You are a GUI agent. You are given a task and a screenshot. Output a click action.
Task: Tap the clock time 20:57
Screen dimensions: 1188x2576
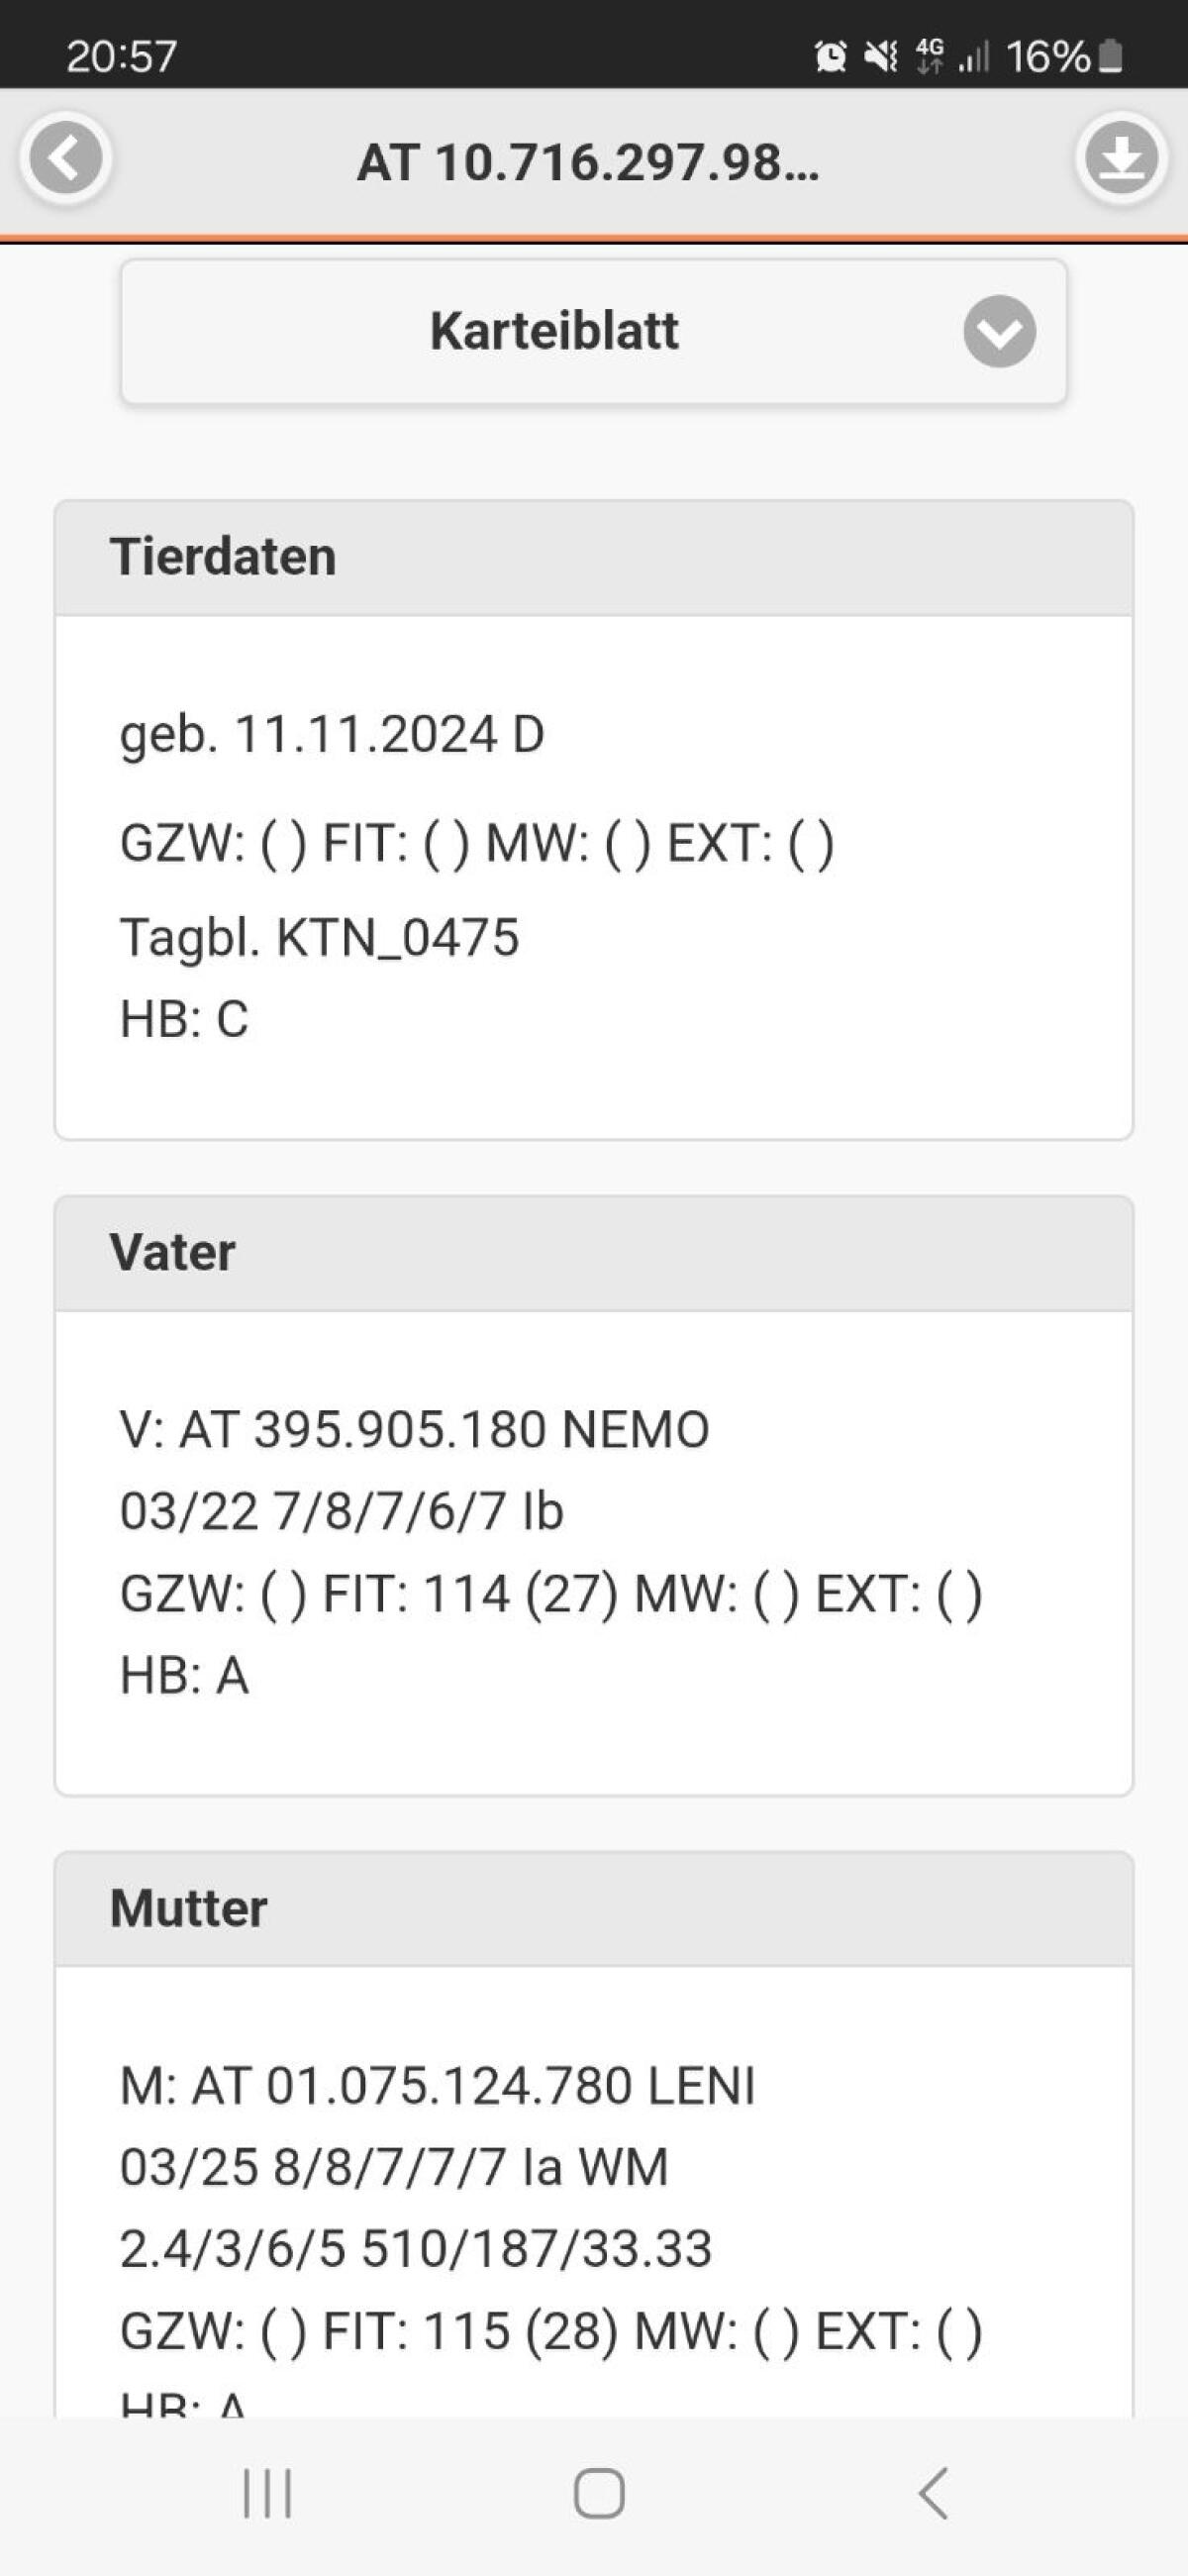point(121,56)
